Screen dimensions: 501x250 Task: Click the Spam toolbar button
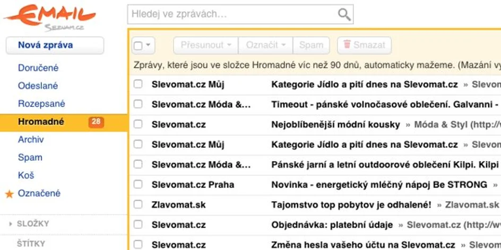click(x=311, y=45)
